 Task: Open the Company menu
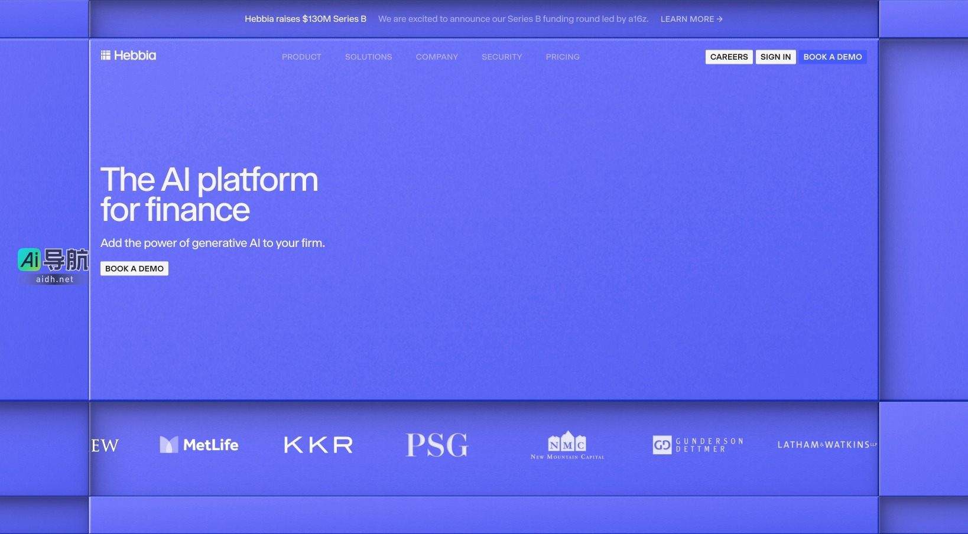pos(437,57)
